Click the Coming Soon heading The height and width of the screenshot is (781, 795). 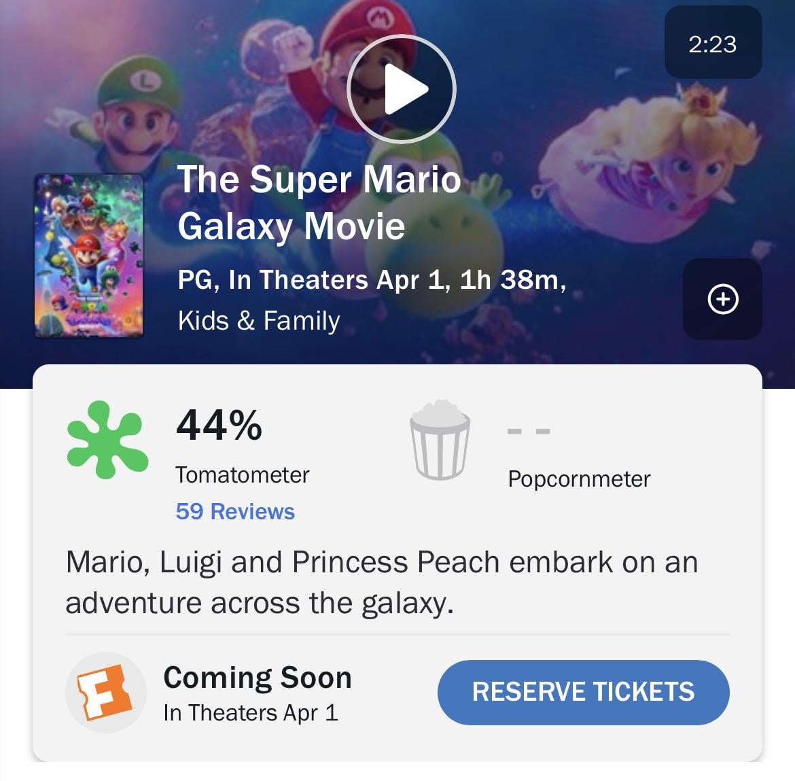258,678
